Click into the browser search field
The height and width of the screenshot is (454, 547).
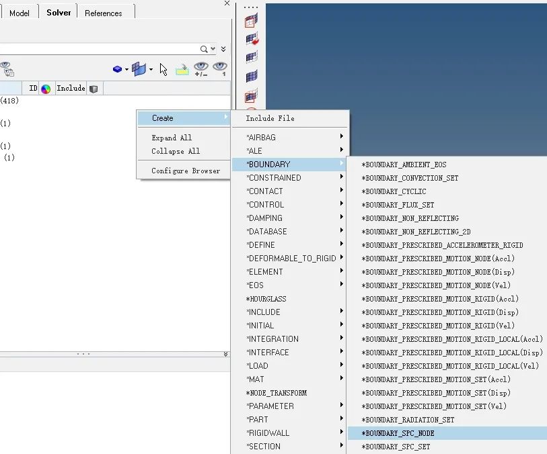pos(100,49)
